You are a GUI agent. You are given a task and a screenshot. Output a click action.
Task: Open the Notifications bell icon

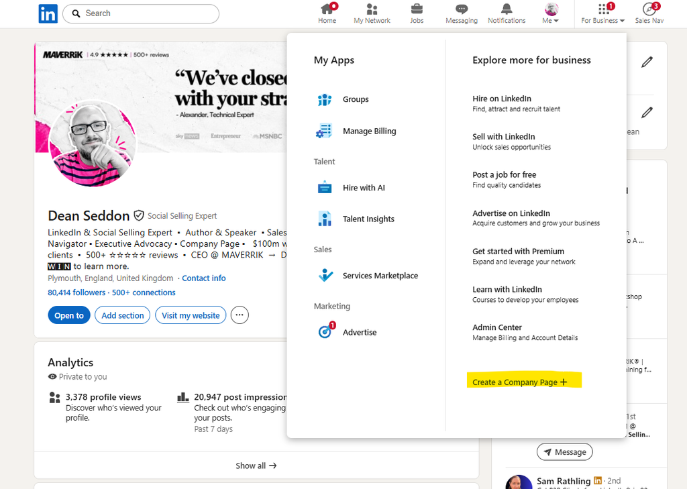pos(507,9)
